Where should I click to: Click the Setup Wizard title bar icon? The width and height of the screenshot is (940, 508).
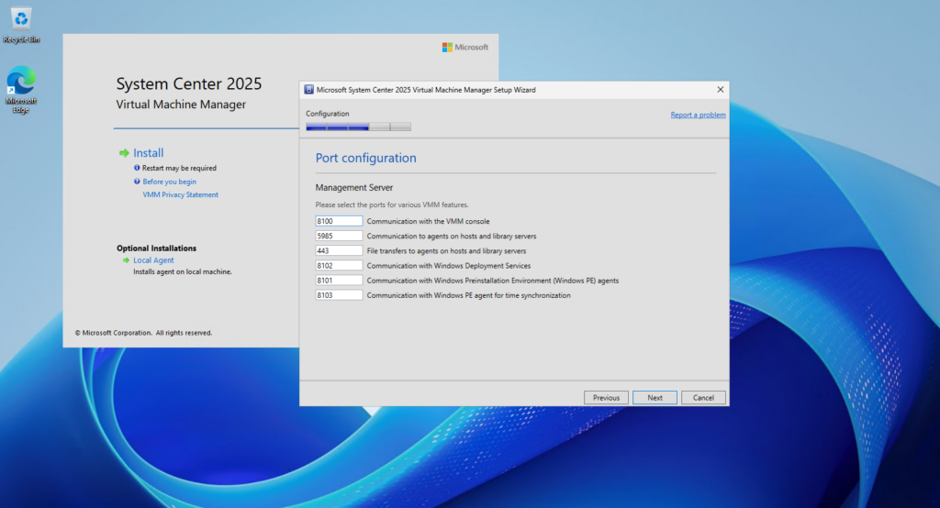(x=308, y=90)
